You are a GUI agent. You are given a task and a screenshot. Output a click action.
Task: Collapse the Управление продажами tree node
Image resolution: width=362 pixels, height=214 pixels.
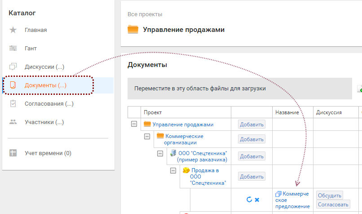pyautogui.click(x=134, y=124)
